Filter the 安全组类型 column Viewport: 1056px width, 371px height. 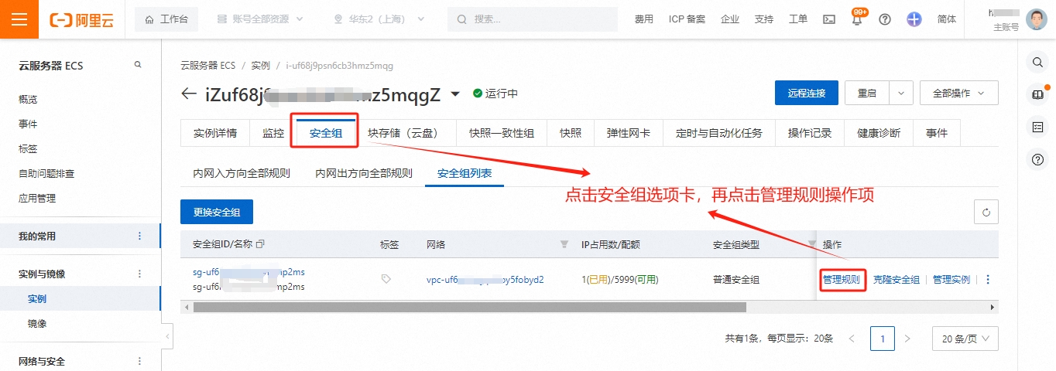pyautogui.click(x=812, y=244)
